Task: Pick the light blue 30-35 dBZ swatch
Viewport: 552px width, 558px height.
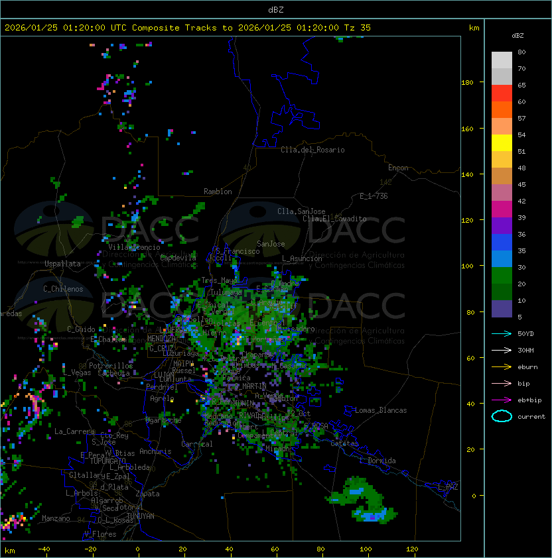Action: click(502, 258)
